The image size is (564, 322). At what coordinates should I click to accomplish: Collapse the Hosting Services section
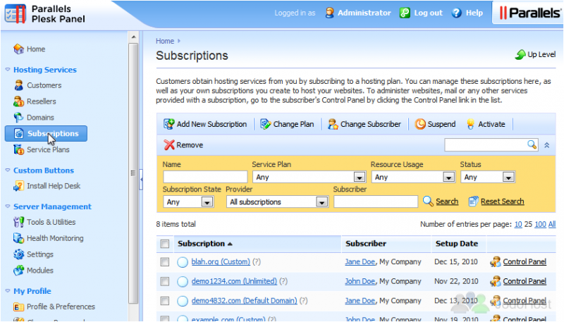coord(8,69)
